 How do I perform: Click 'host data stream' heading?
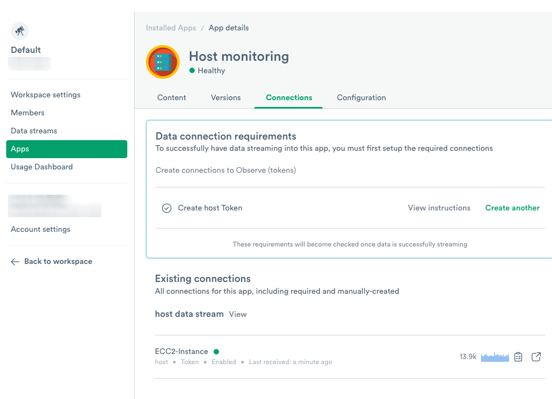189,314
